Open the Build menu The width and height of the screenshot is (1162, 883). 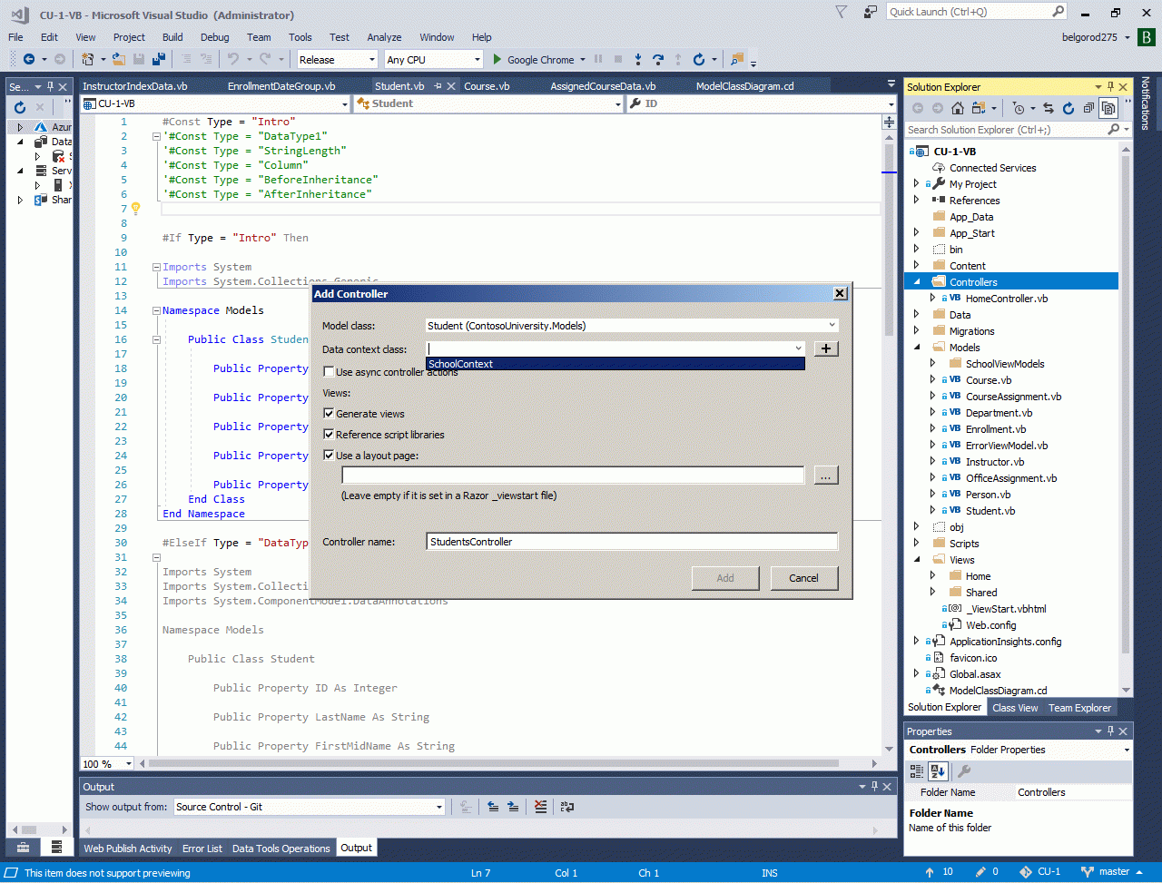(x=172, y=37)
